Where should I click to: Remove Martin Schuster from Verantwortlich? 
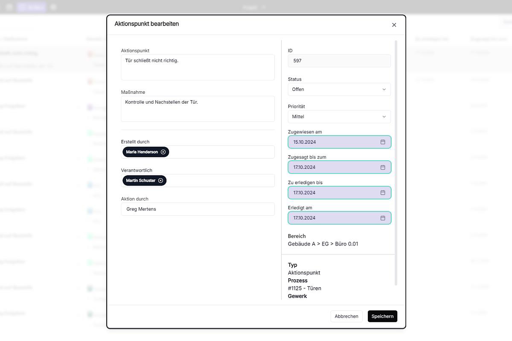pos(160,181)
